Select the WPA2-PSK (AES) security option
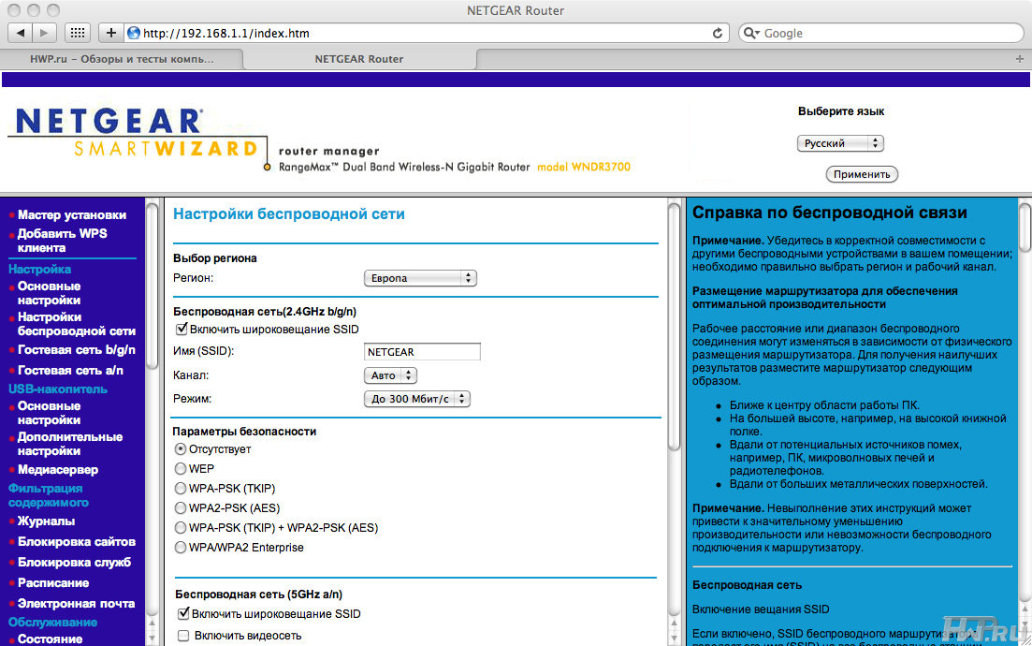Viewport: 1032px width, 646px height. point(182,508)
